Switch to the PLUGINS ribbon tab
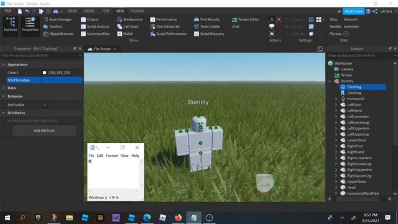Image resolution: width=398 pixels, height=224 pixels. click(x=137, y=11)
